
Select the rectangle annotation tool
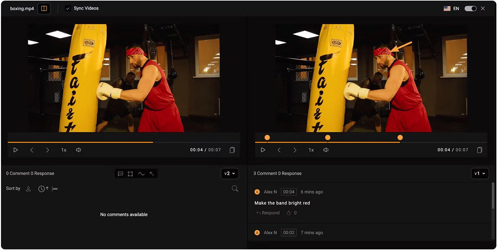[131, 173]
